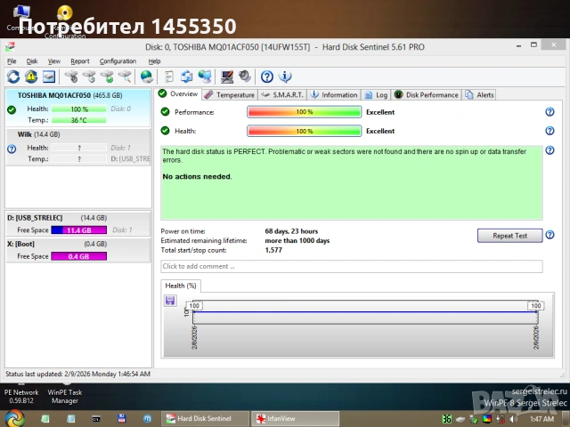
Task: Switch to the S.M.A.R.T. tab
Action: coord(282,94)
